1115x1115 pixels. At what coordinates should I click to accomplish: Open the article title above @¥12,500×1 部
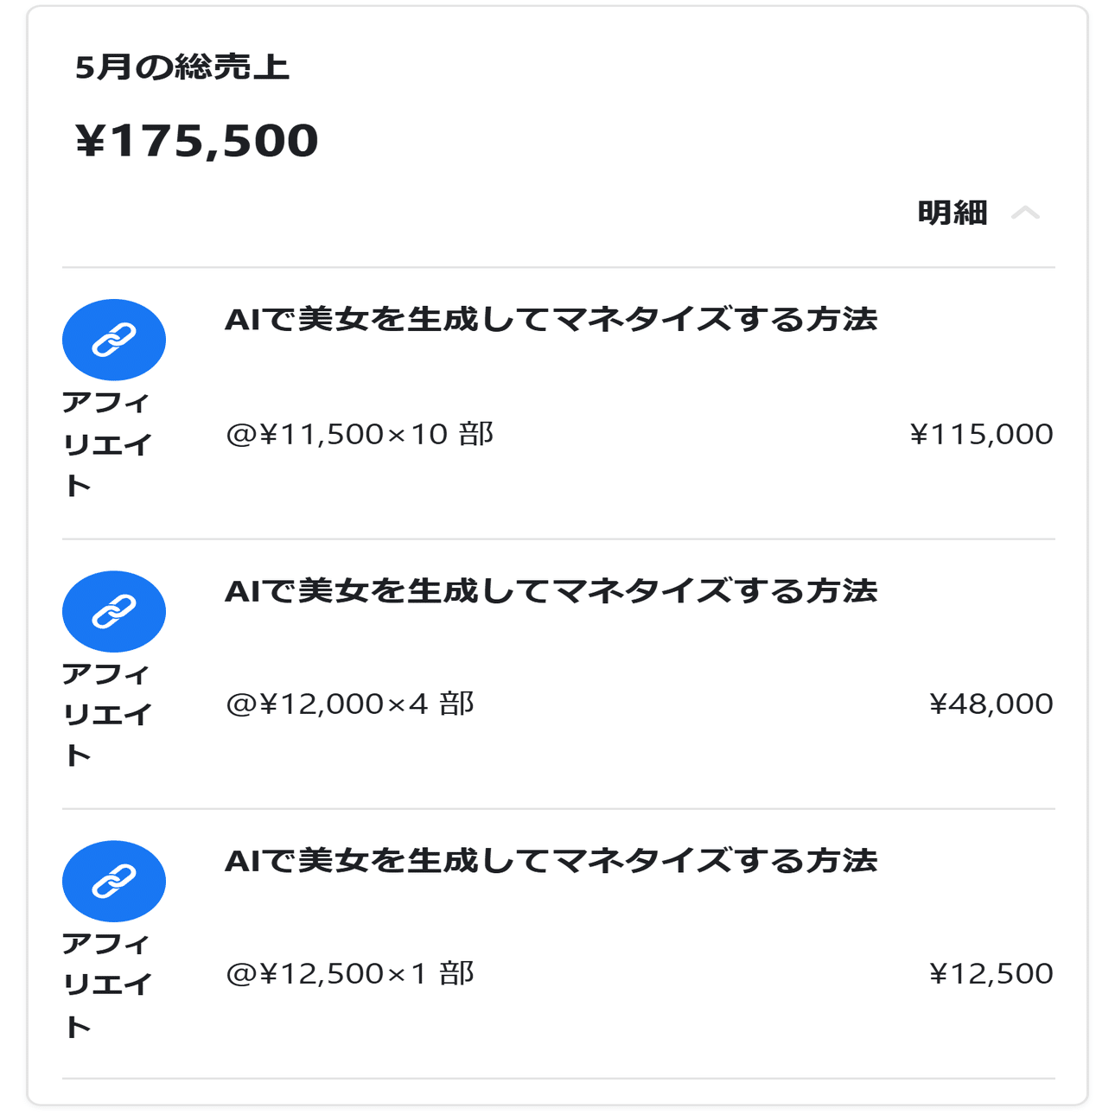click(551, 861)
